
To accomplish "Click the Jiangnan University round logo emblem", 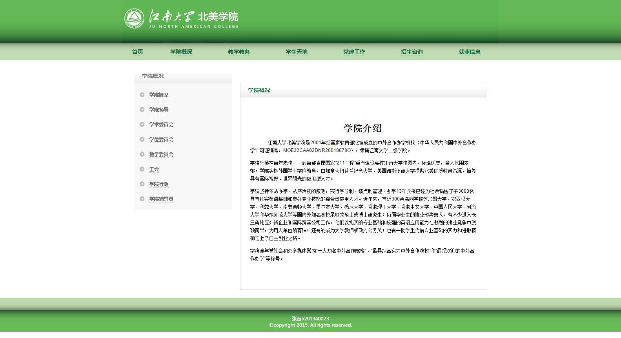I will tap(134, 19).
